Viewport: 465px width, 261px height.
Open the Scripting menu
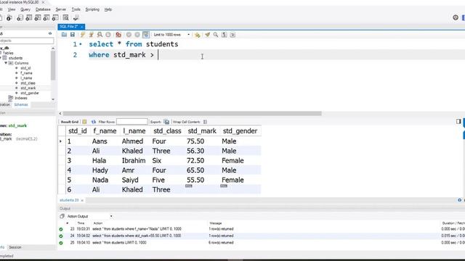click(x=92, y=9)
